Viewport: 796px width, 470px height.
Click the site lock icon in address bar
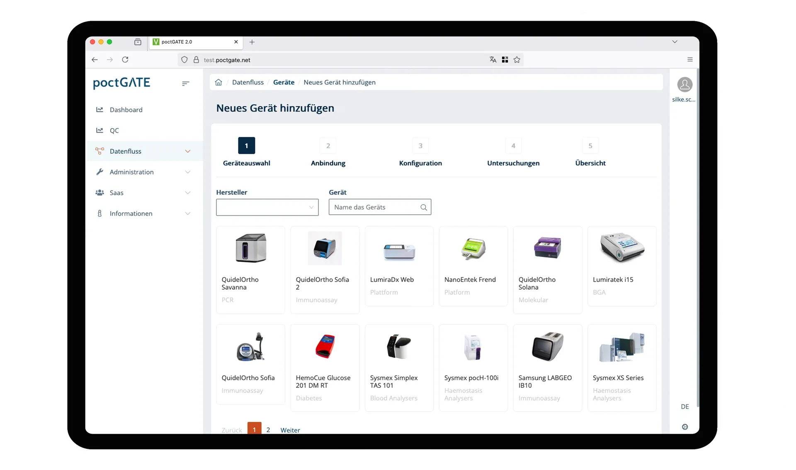pyautogui.click(x=196, y=60)
